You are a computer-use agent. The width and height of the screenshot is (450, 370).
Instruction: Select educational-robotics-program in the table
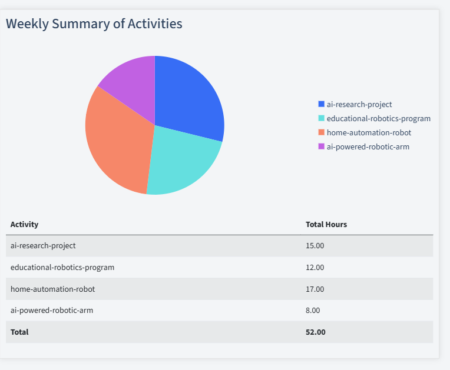coord(62,268)
